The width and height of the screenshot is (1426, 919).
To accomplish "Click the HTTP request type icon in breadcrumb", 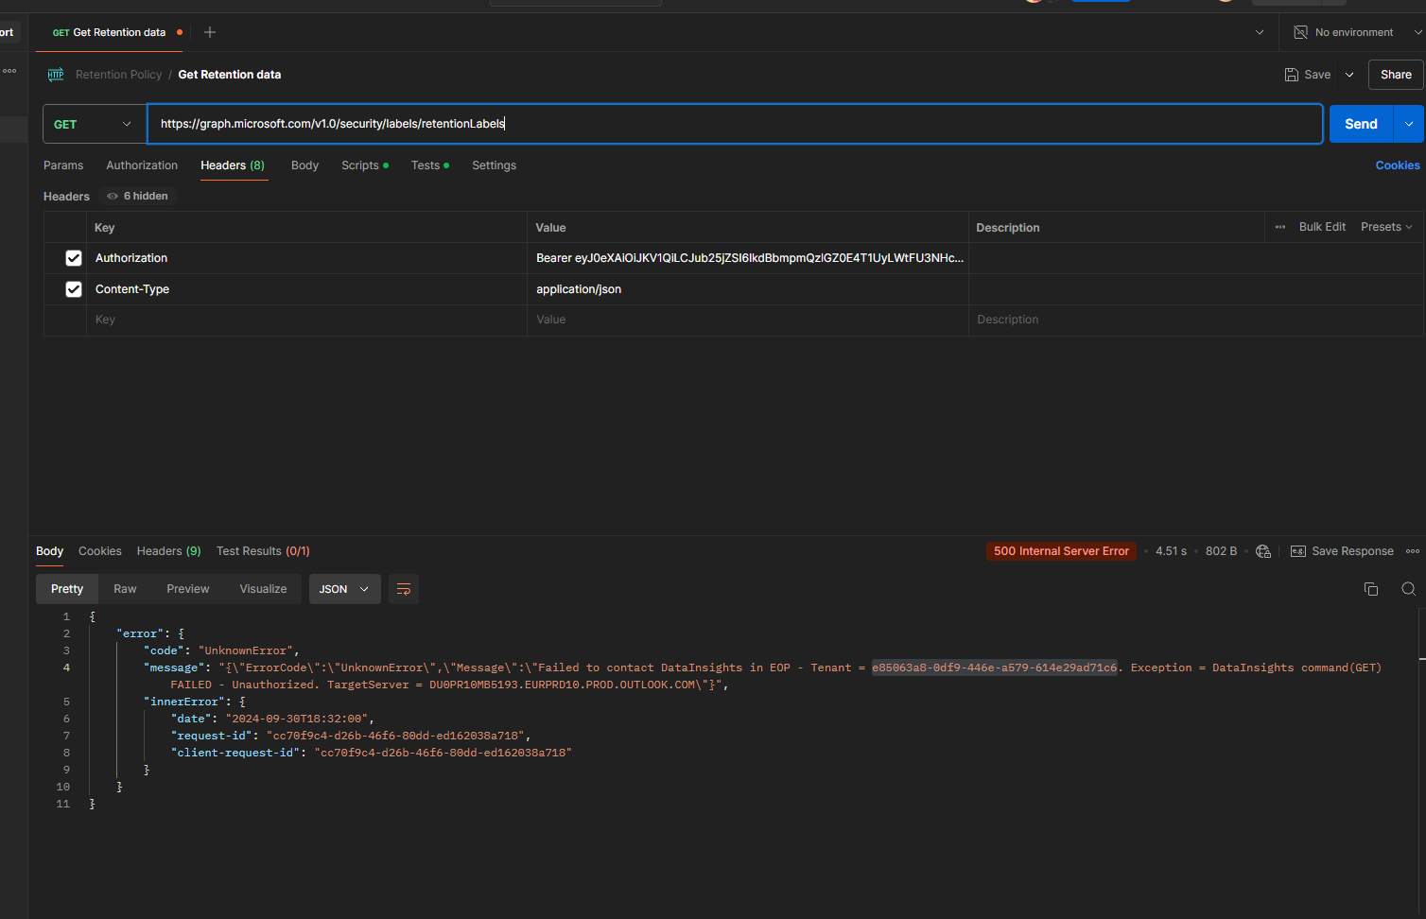I will (55, 74).
